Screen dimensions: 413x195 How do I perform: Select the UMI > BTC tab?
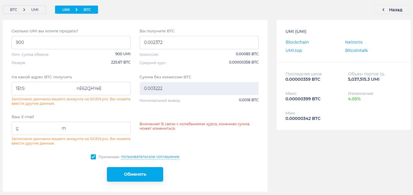77,10
